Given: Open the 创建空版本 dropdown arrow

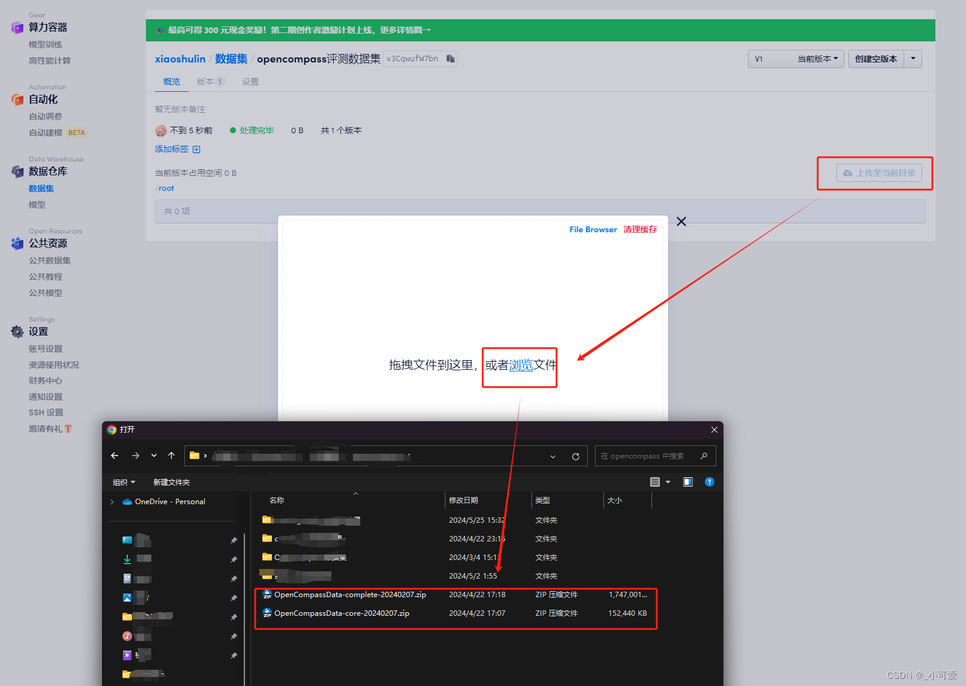Looking at the screenshot, I should coord(913,58).
